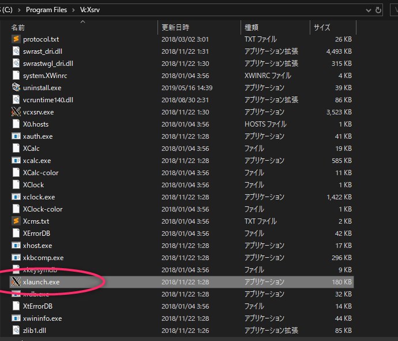Sort files by the 更新日時 column header
This screenshot has height=341, width=398.
tap(175, 27)
